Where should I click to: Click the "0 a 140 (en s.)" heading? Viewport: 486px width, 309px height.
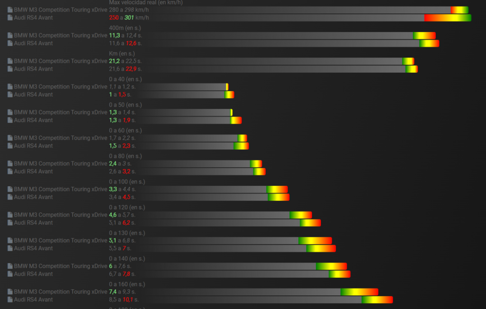[127, 259]
